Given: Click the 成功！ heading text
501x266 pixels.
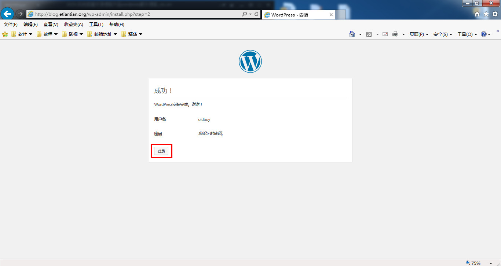Looking at the screenshot, I should (x=163, y=90).
